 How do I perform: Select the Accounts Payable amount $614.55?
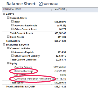62,52
